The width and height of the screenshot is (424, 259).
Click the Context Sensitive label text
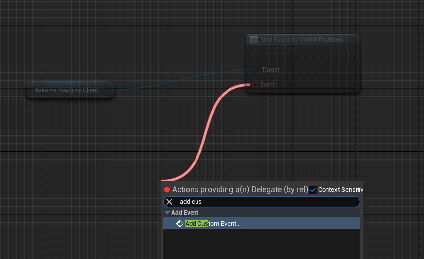340,190
